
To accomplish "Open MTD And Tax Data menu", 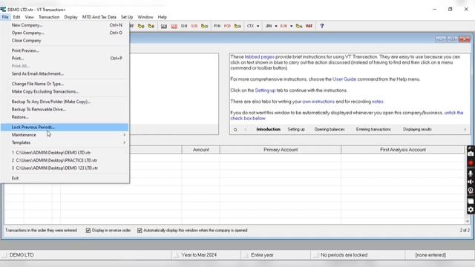I will click(99, 17).
